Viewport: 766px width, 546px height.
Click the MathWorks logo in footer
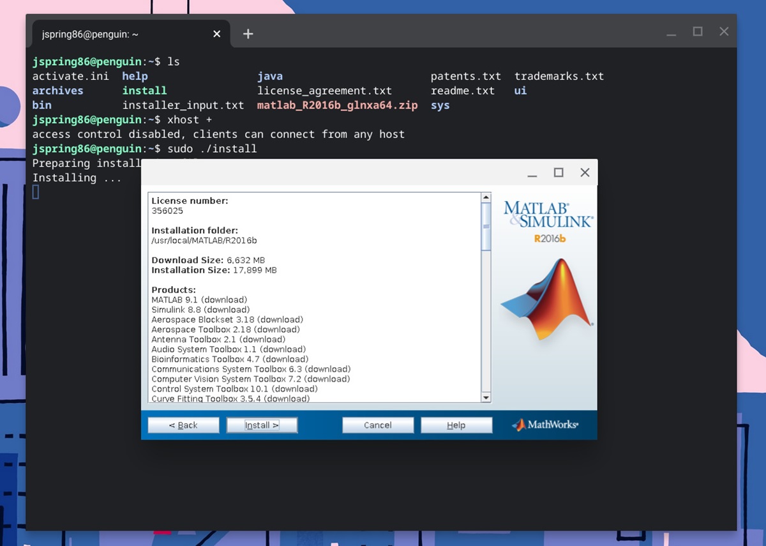point(546,425)
